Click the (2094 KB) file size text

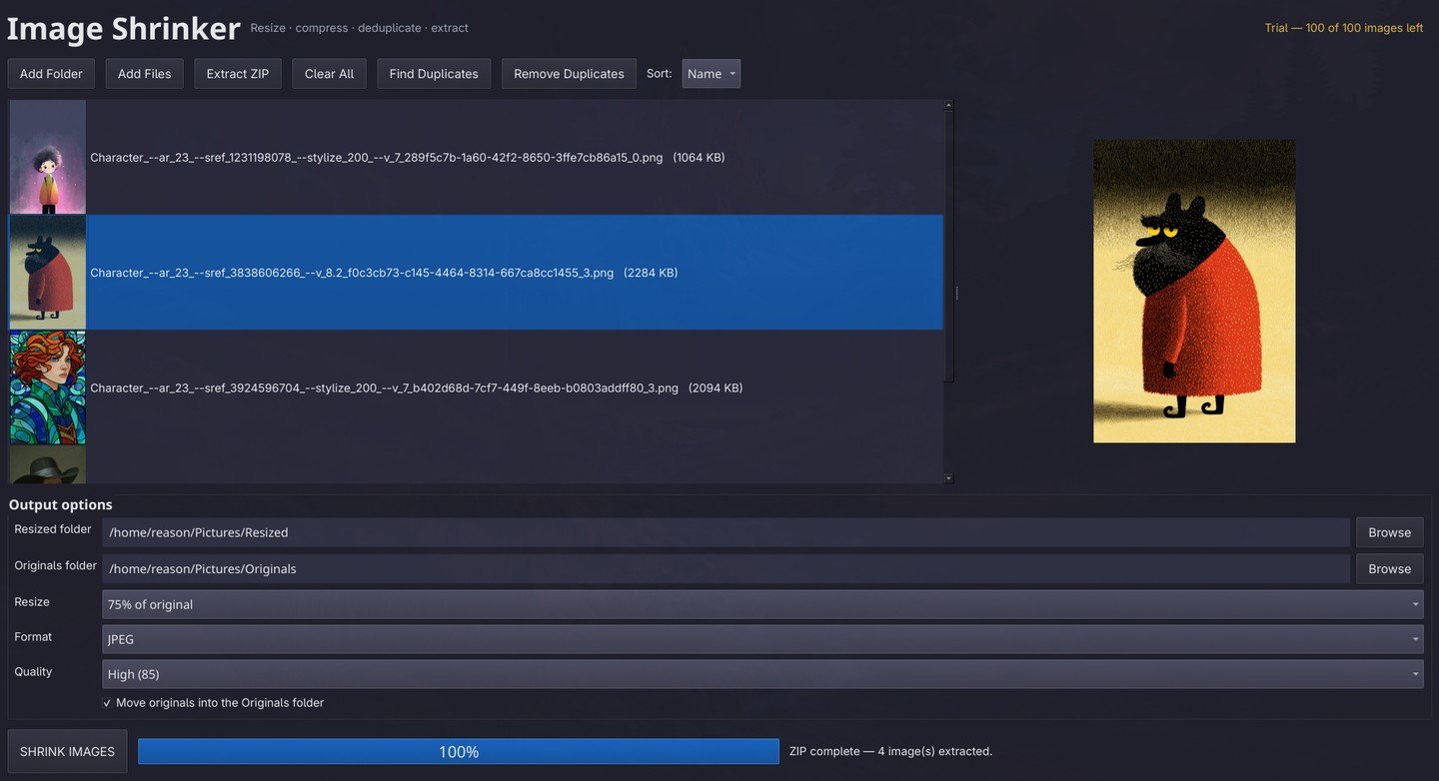tap(716, 388)
